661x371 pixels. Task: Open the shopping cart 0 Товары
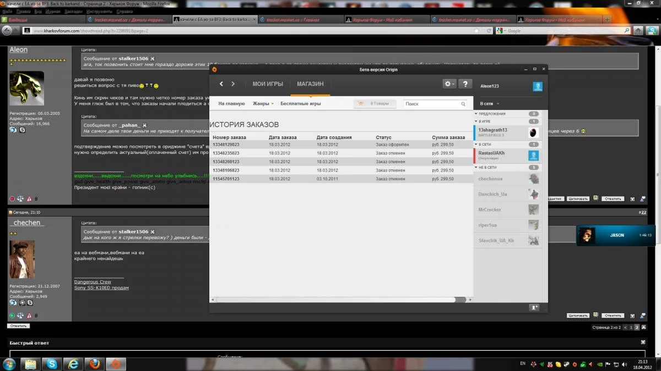coord(374,103)
